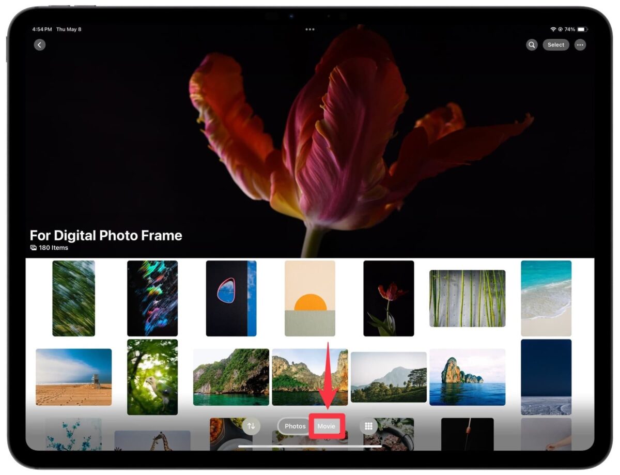This screenshot has height=475, width=620.
Task: Open the small red tulip photo
Action: pos(389,298)
